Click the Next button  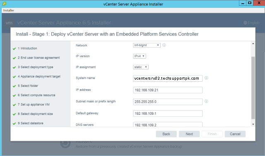(189, 134)
